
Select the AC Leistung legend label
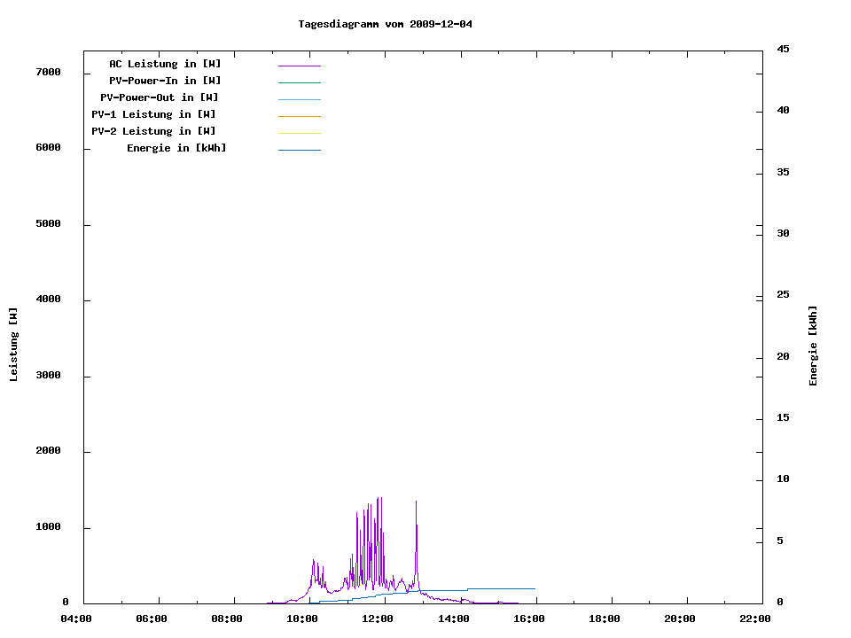point(165,64)
